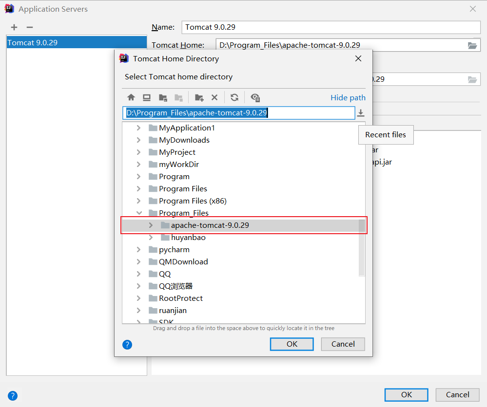Select the ruanjian folder row

244,310
